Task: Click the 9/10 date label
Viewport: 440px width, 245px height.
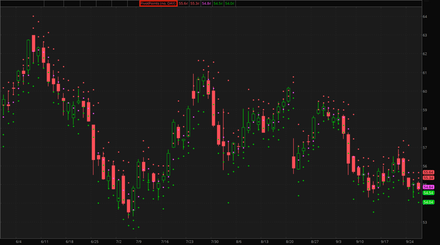Action: click(360, 242)
